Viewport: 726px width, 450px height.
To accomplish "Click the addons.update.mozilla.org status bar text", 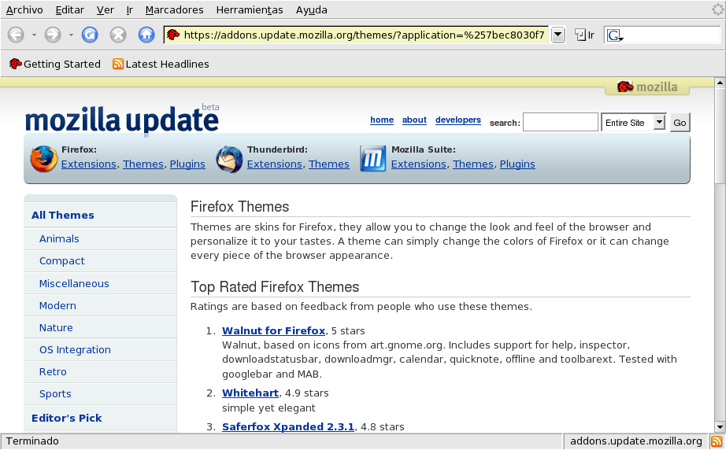I will coord(635,441).
